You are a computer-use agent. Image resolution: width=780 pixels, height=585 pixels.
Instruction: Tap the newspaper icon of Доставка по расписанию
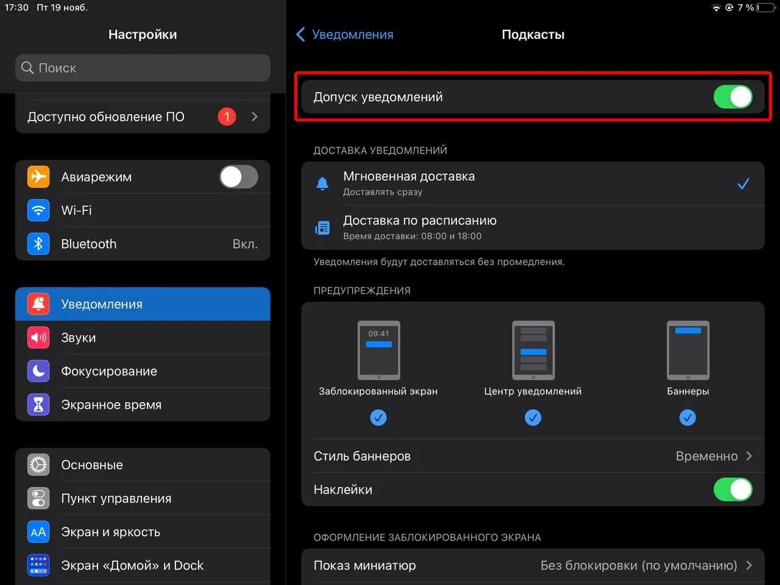point(322,228)
